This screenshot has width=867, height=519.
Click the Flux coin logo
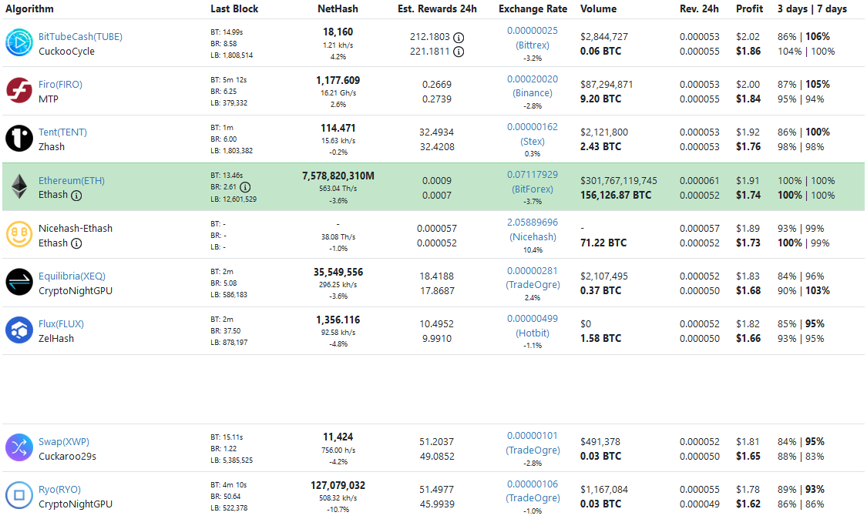tap(19, 330)
